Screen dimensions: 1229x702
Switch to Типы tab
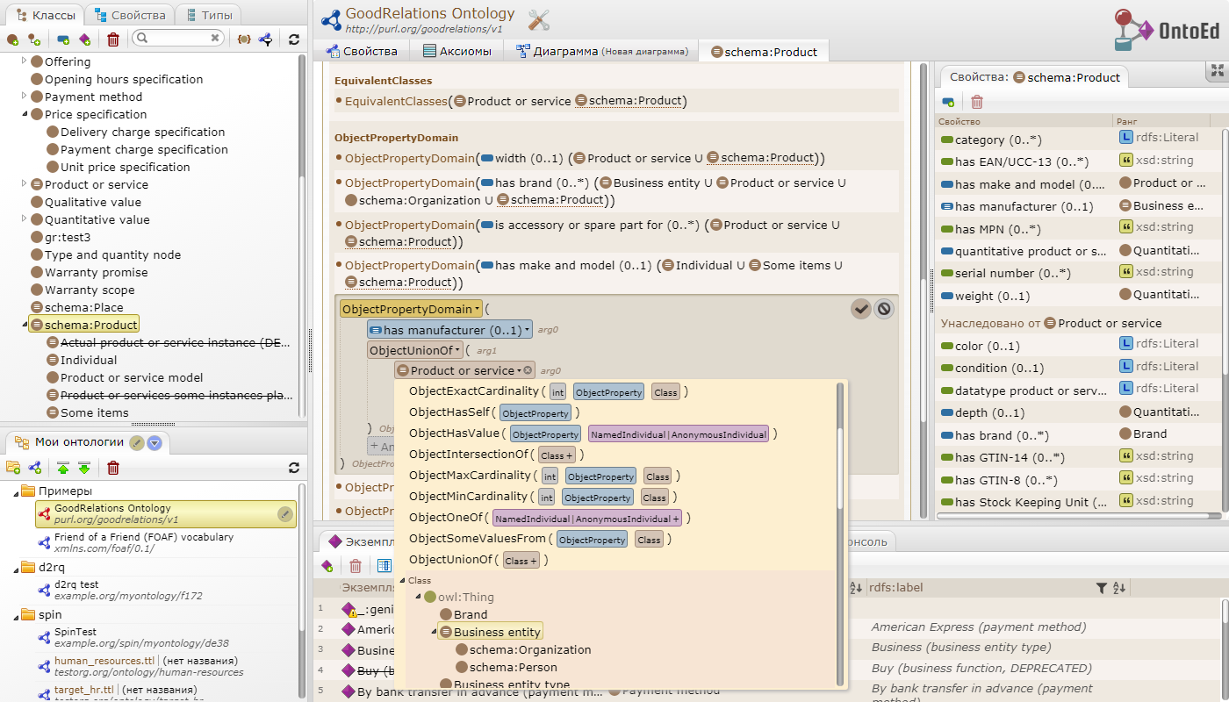pos(208,15)
